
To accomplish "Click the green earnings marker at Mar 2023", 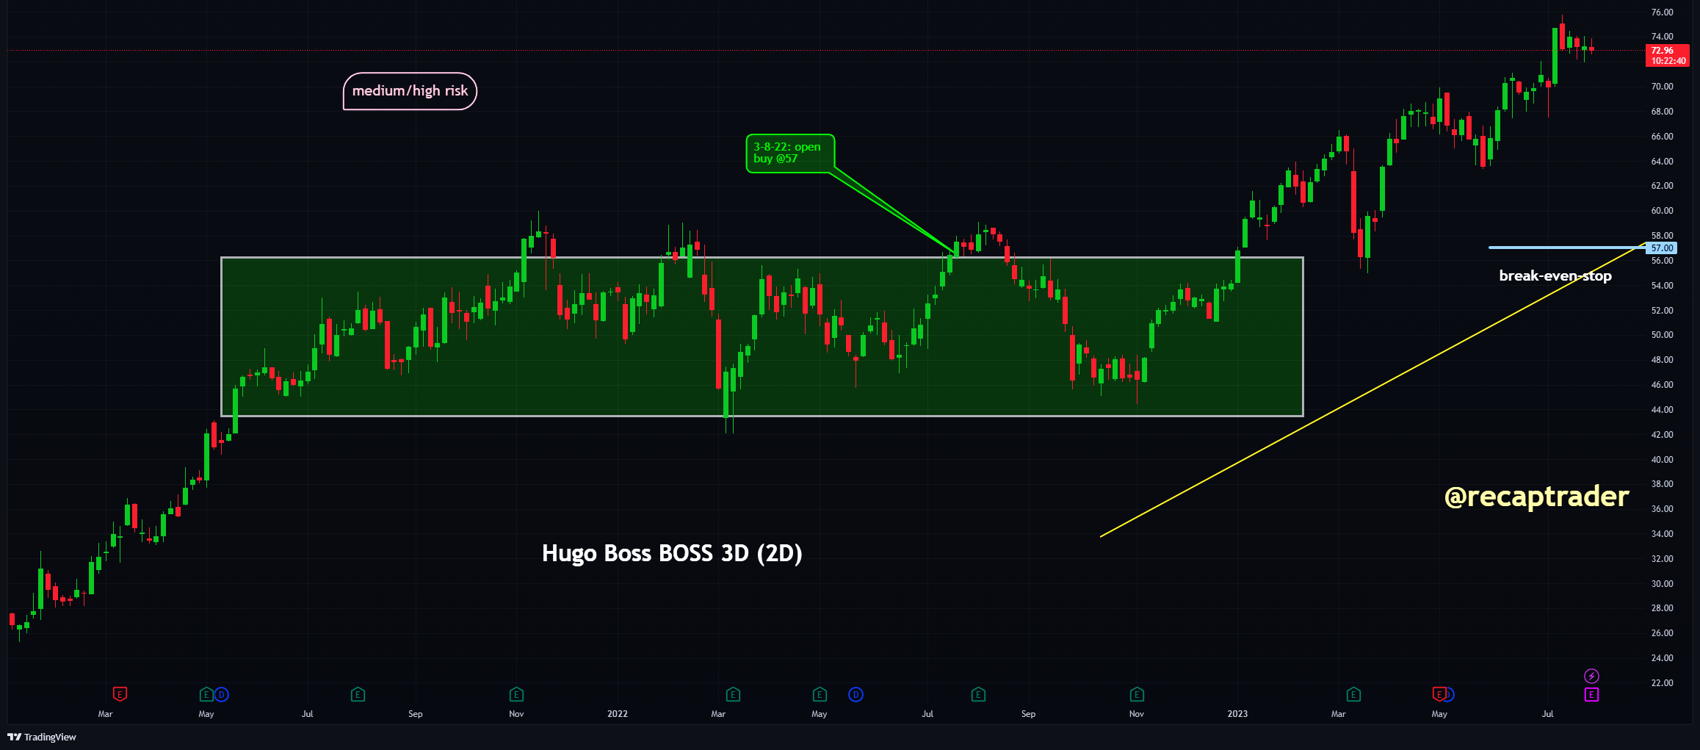I will point(1353,694).
